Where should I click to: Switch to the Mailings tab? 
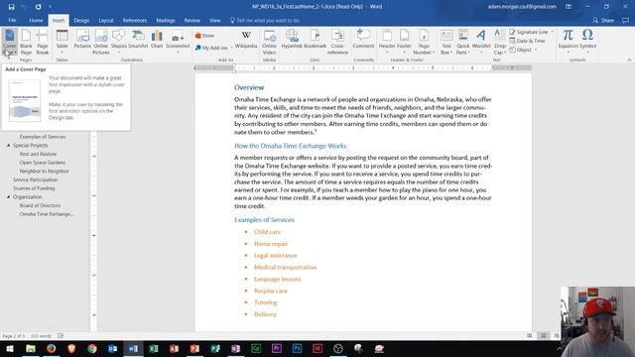click(x=166, y=20)
